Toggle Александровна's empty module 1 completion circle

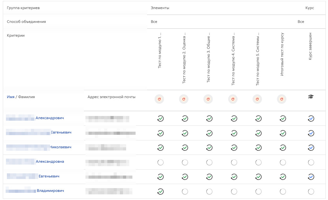[161, 162]
